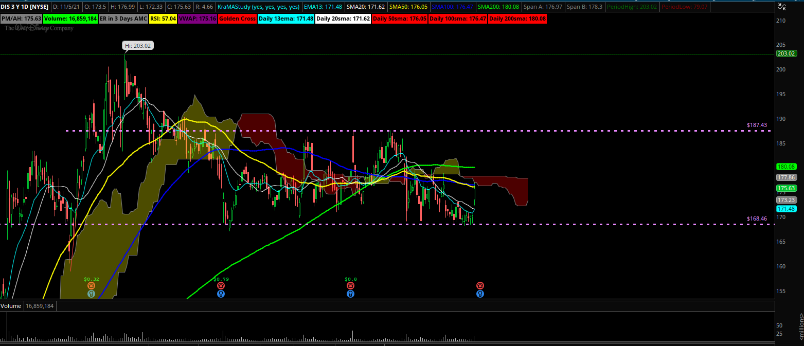Click the $168.46 price level label
This screenshot has width=804, height=346.
[x=757, y=218]
